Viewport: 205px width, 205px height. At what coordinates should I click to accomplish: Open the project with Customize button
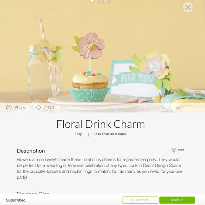140,200
